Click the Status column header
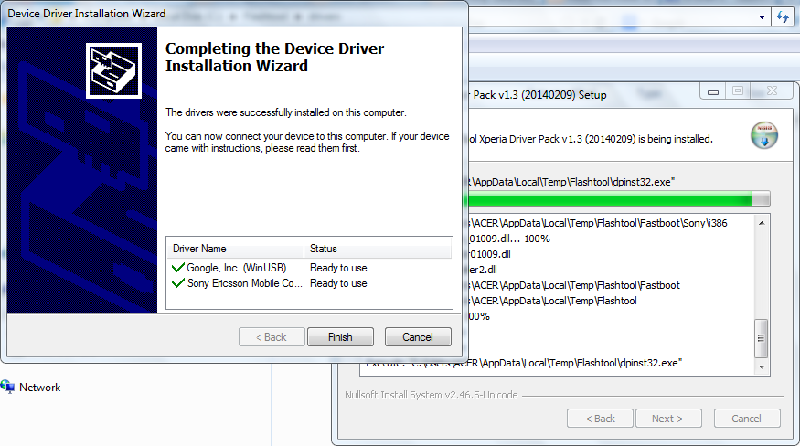 378,249
